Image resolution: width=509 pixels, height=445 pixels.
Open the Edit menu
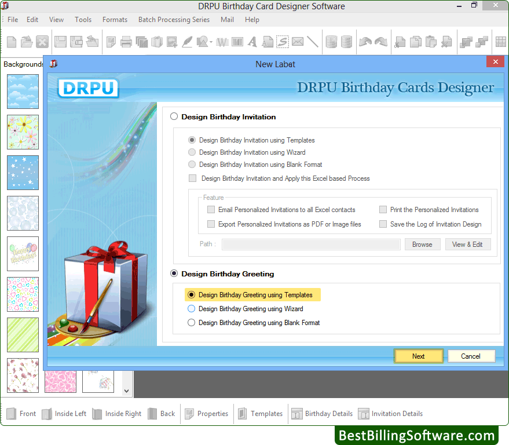[x=32, y=20]
